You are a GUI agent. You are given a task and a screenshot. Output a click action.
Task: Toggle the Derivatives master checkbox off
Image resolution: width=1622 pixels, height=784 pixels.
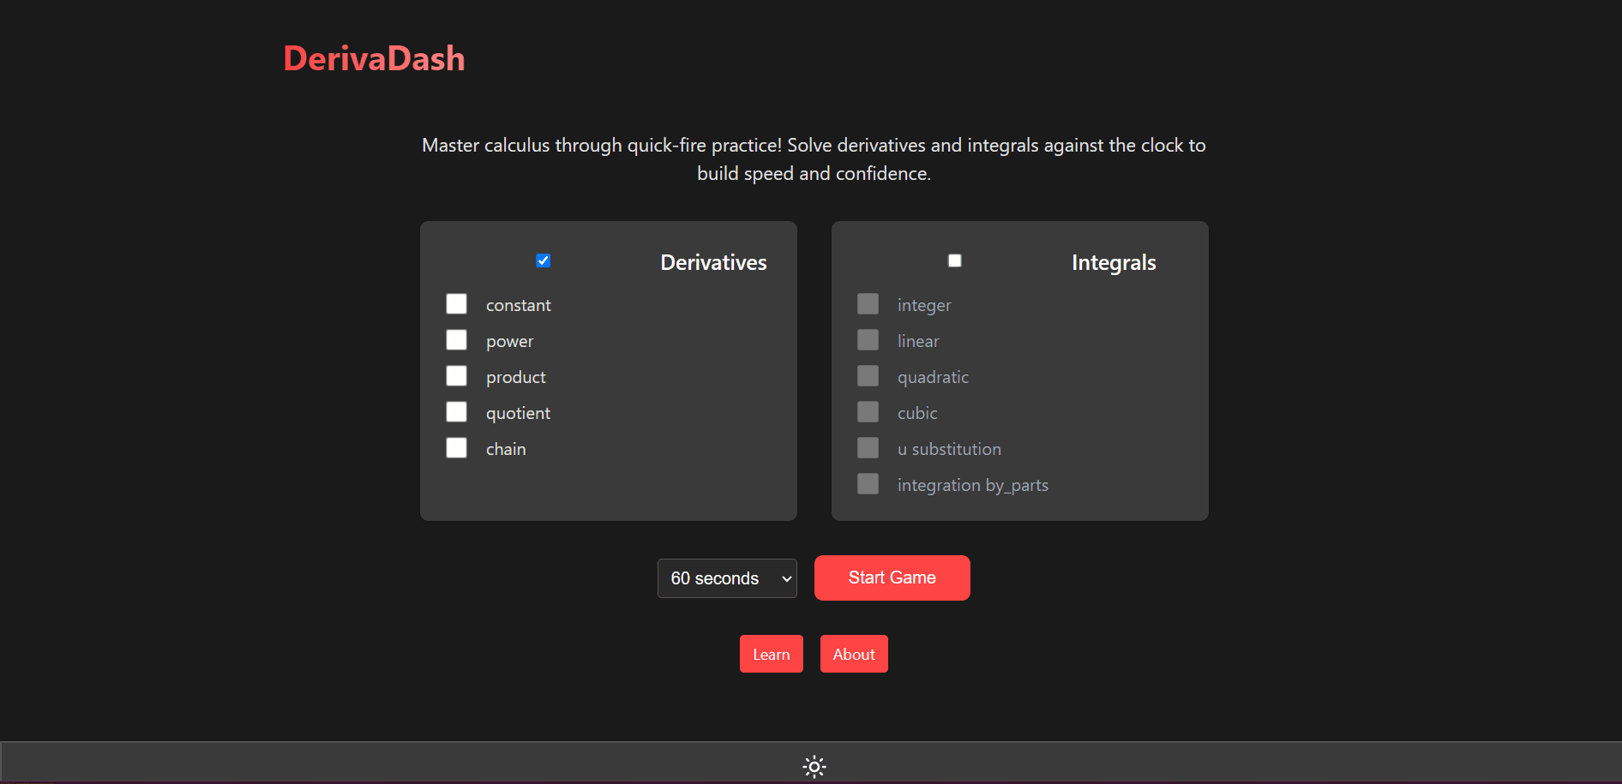click(x=543, y=260)
